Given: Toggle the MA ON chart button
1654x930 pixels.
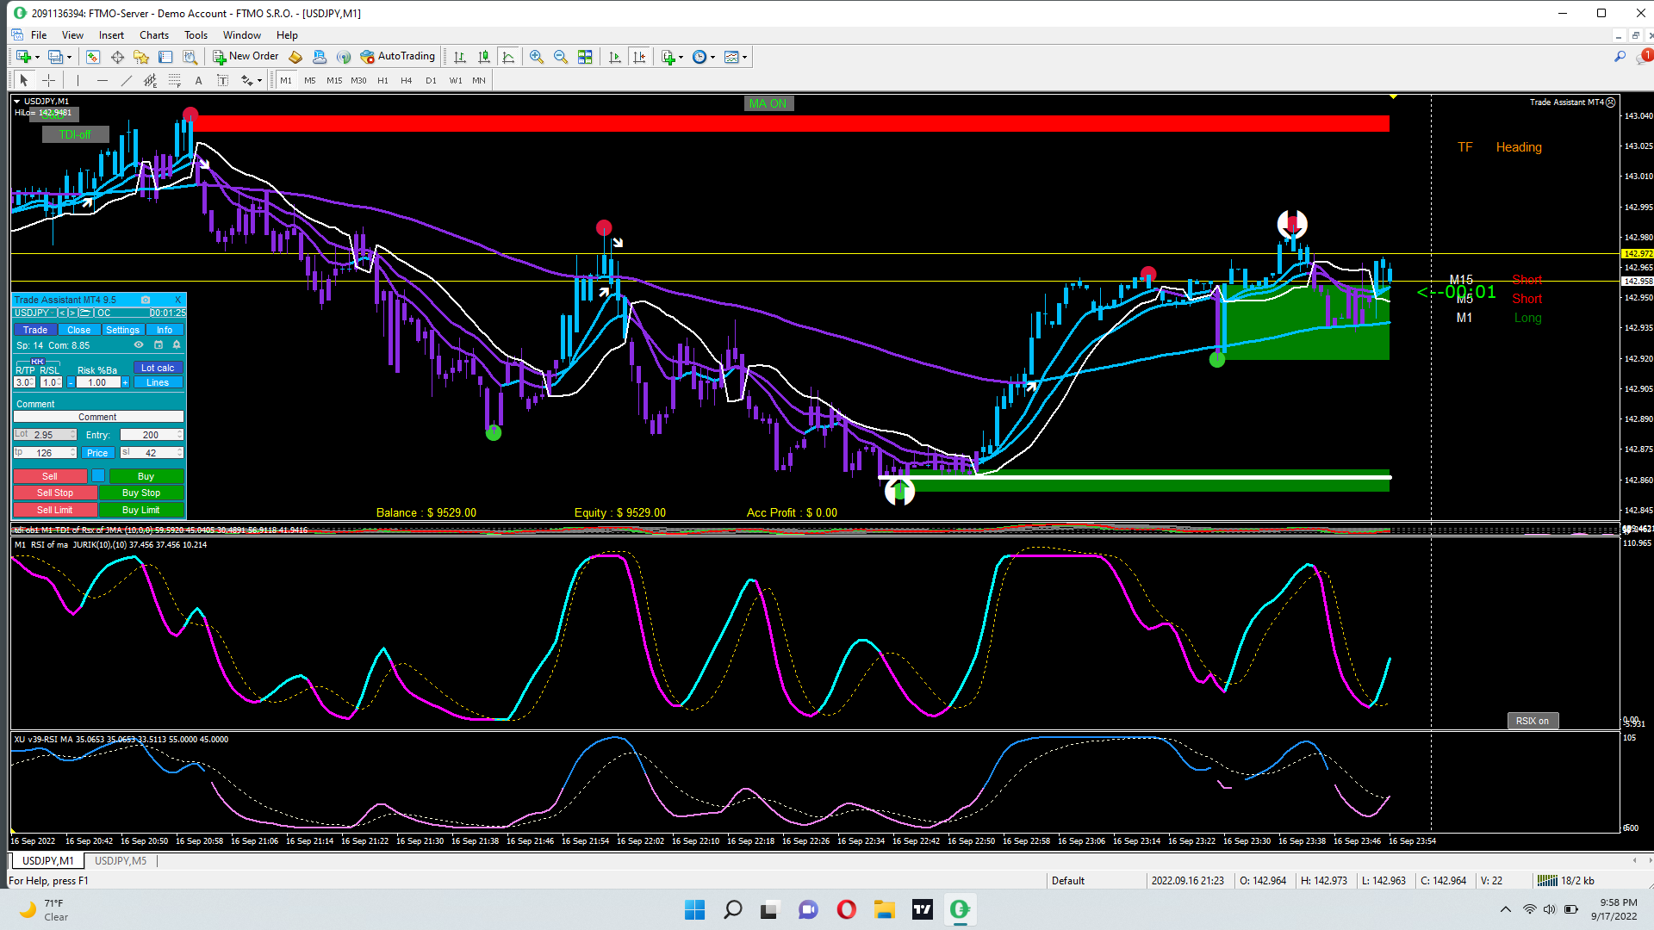Looking at the screenshot, I should point(768,103).
